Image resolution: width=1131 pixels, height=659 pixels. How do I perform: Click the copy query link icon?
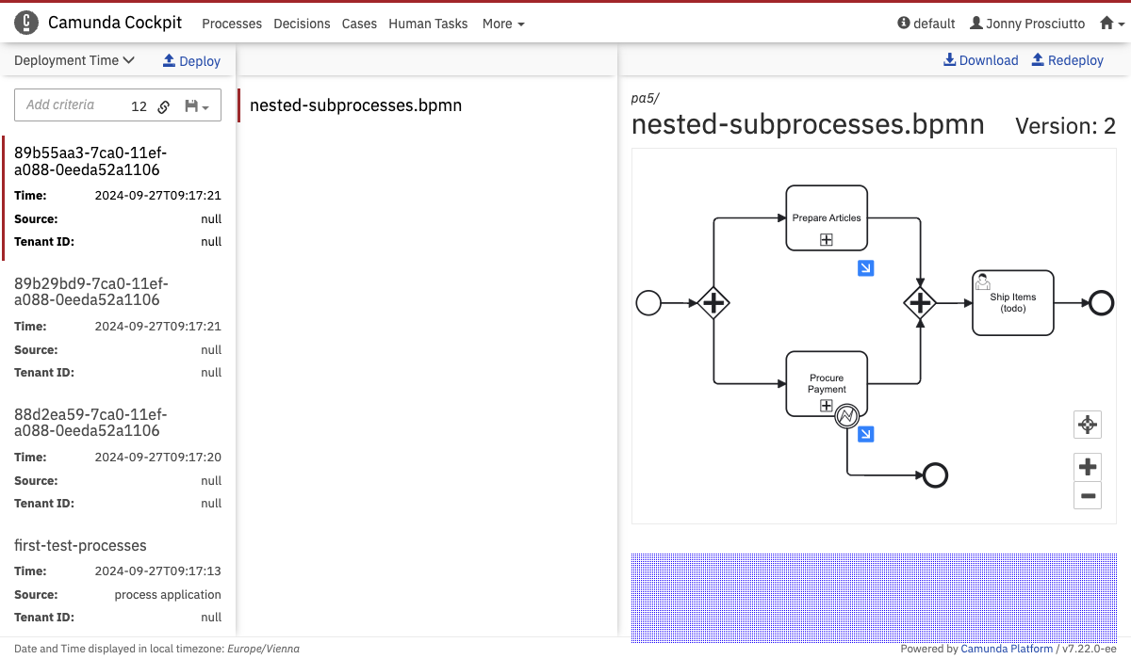164,106
